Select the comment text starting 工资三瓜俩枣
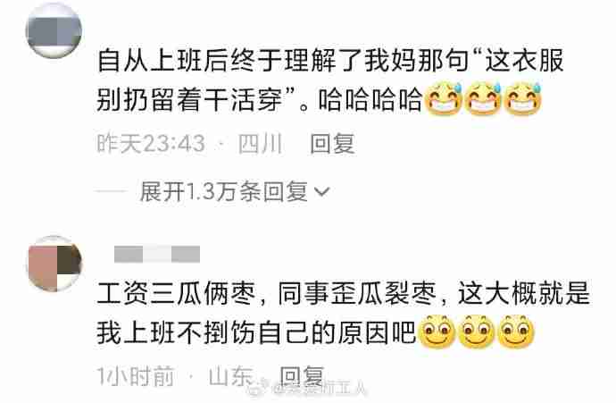The width and height of the screenshot is (616, 403). click(x=343, y=314)
